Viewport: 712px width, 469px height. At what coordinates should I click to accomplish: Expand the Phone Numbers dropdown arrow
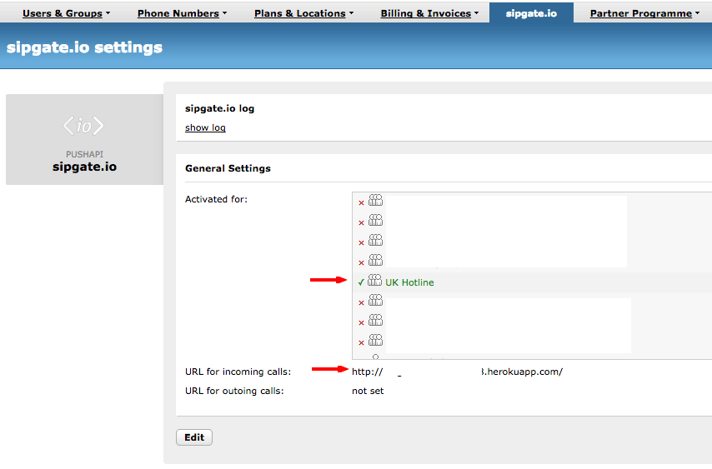(225, 13)
